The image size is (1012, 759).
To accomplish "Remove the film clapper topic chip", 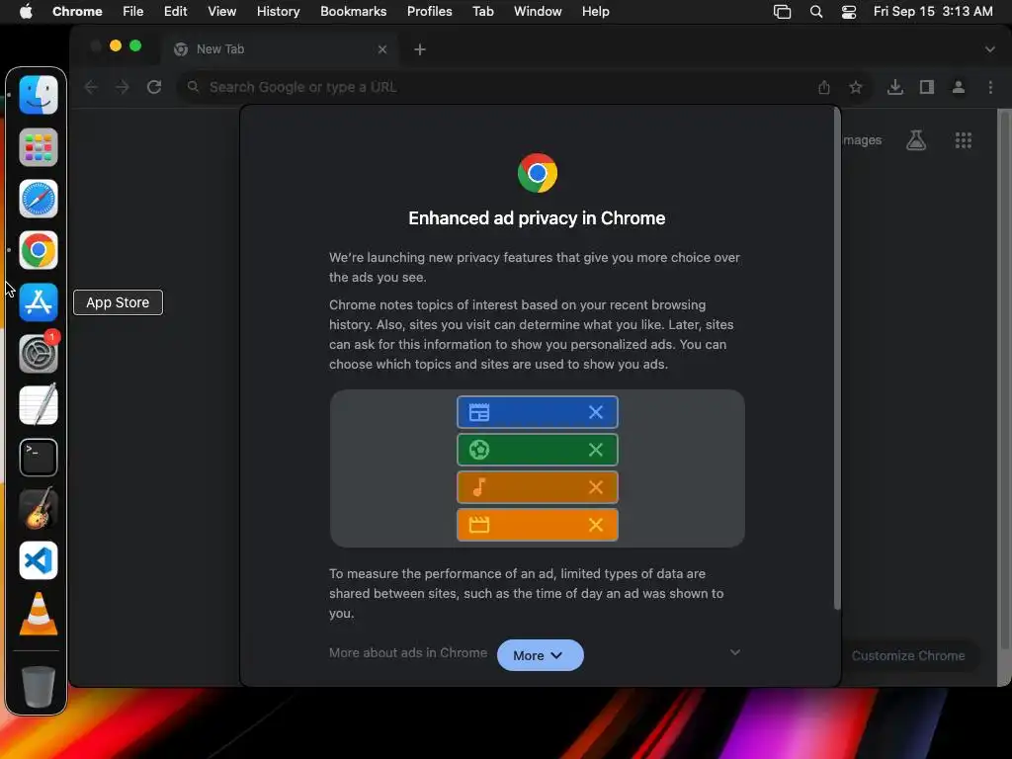I will coord(596,524).
